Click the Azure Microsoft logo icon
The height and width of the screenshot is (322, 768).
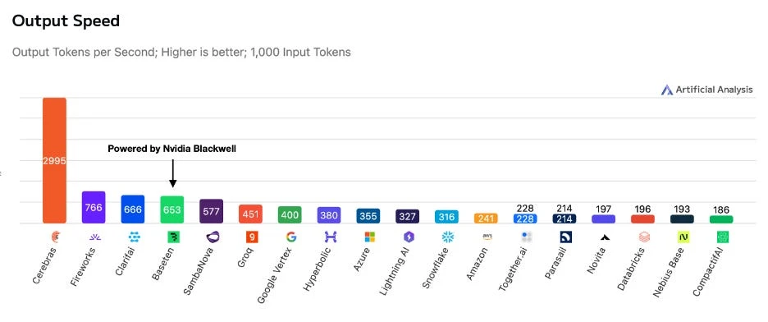(369, 237)
